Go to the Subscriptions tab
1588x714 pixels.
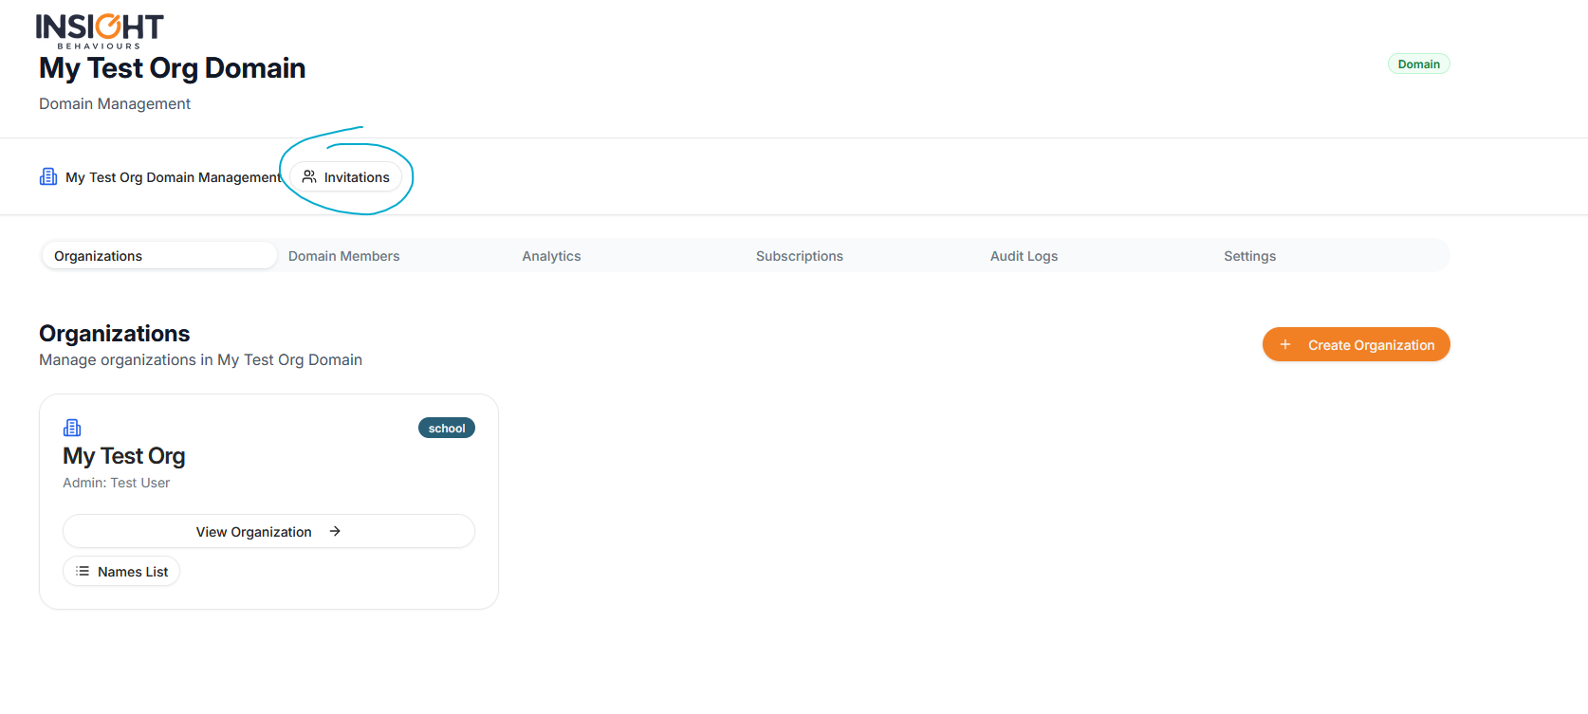(799, 256)
